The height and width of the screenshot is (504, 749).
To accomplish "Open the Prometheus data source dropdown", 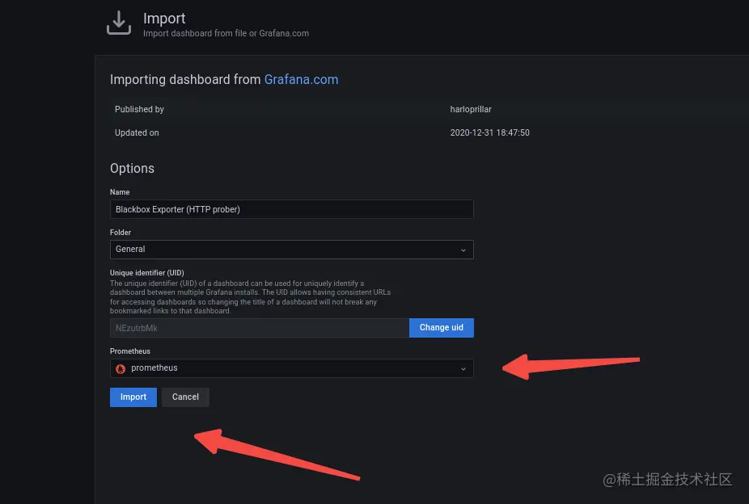I will pos(291,368).
